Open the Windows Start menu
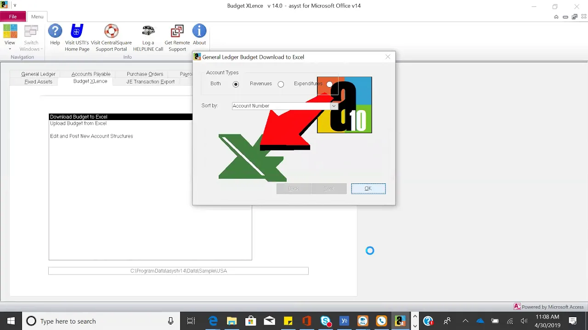The height and width of the screenshot is (330, 588). point(11,321)
